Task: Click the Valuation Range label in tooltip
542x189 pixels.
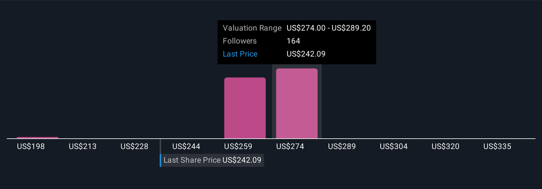Action: 252,28
